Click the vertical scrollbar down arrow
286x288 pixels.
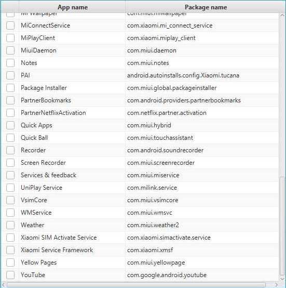click(282, 279)
